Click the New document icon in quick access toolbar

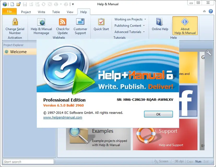click(x=12, y=4)
